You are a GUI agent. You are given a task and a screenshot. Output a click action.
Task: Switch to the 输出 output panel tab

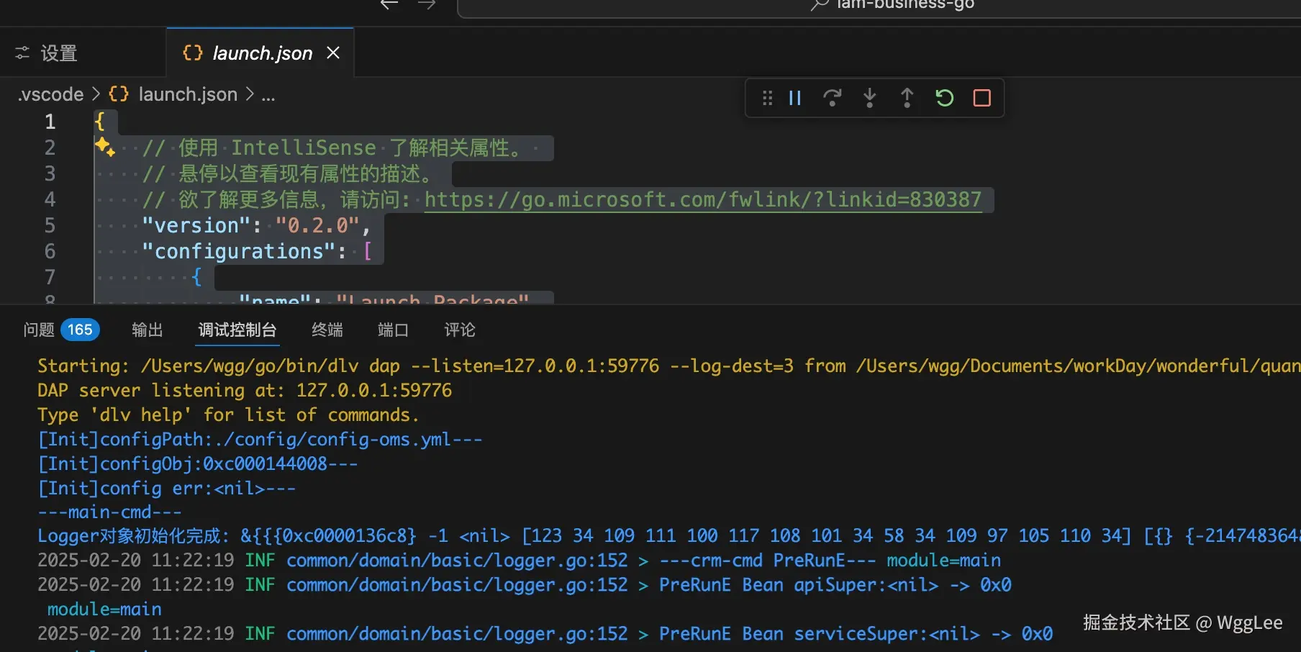pyautogui.click(x=148, y=330)
